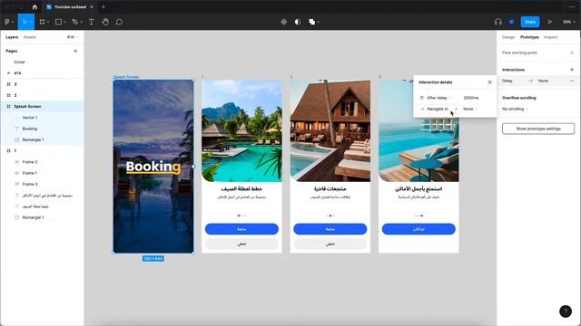Click the Splash Screen frame label

126,77
